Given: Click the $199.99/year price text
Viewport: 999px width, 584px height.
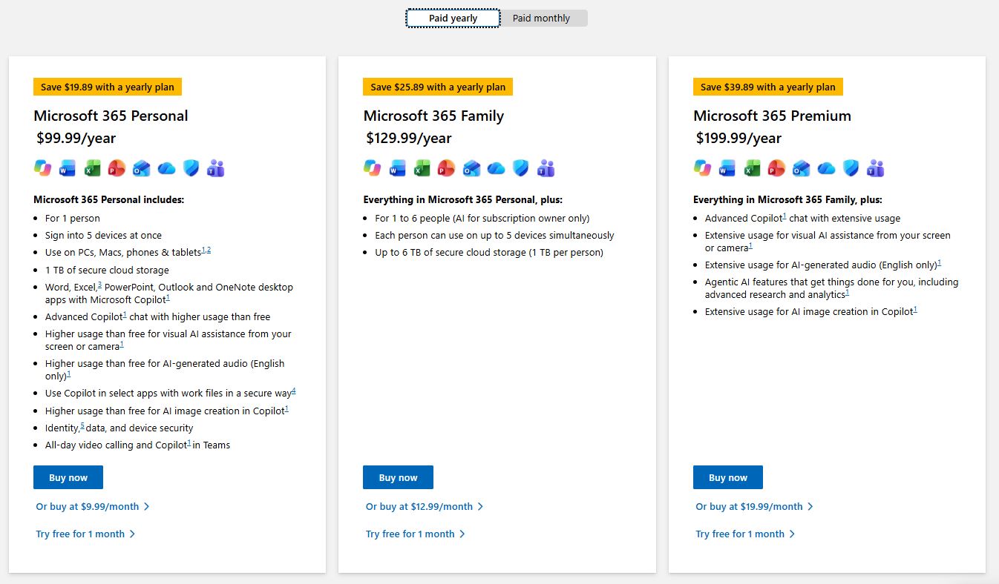Looking at the screenshot, I should tap(739, 138).
